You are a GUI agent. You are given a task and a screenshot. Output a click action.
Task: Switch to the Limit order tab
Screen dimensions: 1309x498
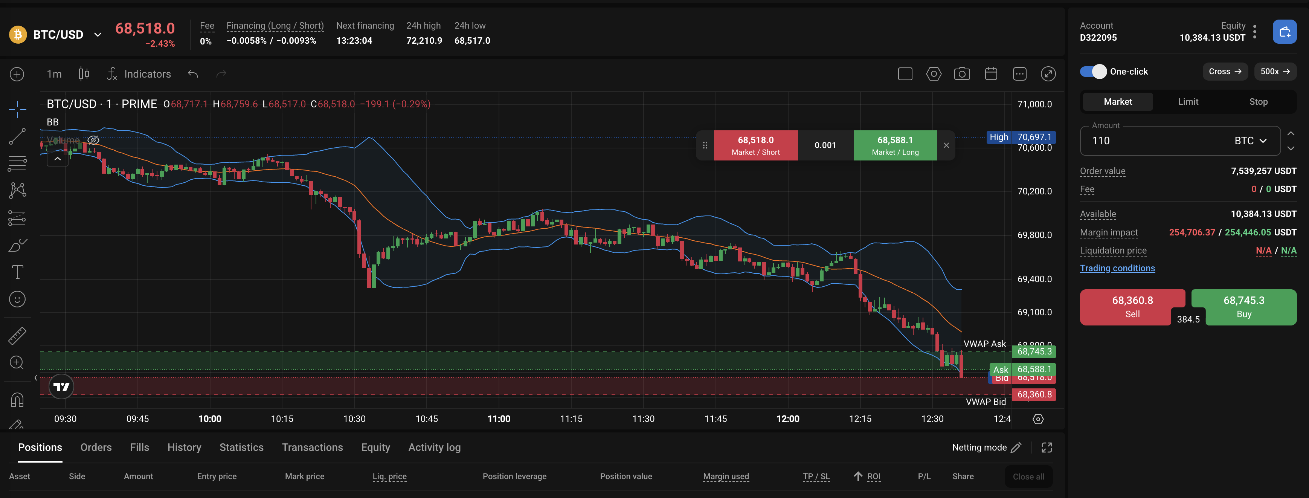click(x=1187, y=101)
